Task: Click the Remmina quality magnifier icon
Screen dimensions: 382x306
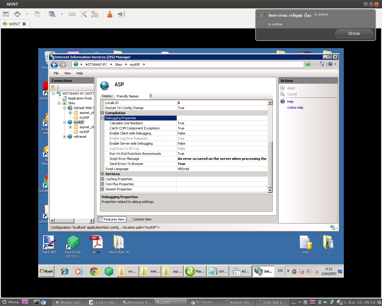Action: tap(52, 14)
